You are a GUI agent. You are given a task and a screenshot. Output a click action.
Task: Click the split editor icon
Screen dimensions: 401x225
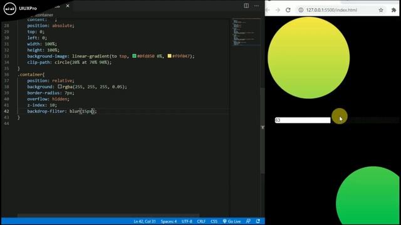246,6
